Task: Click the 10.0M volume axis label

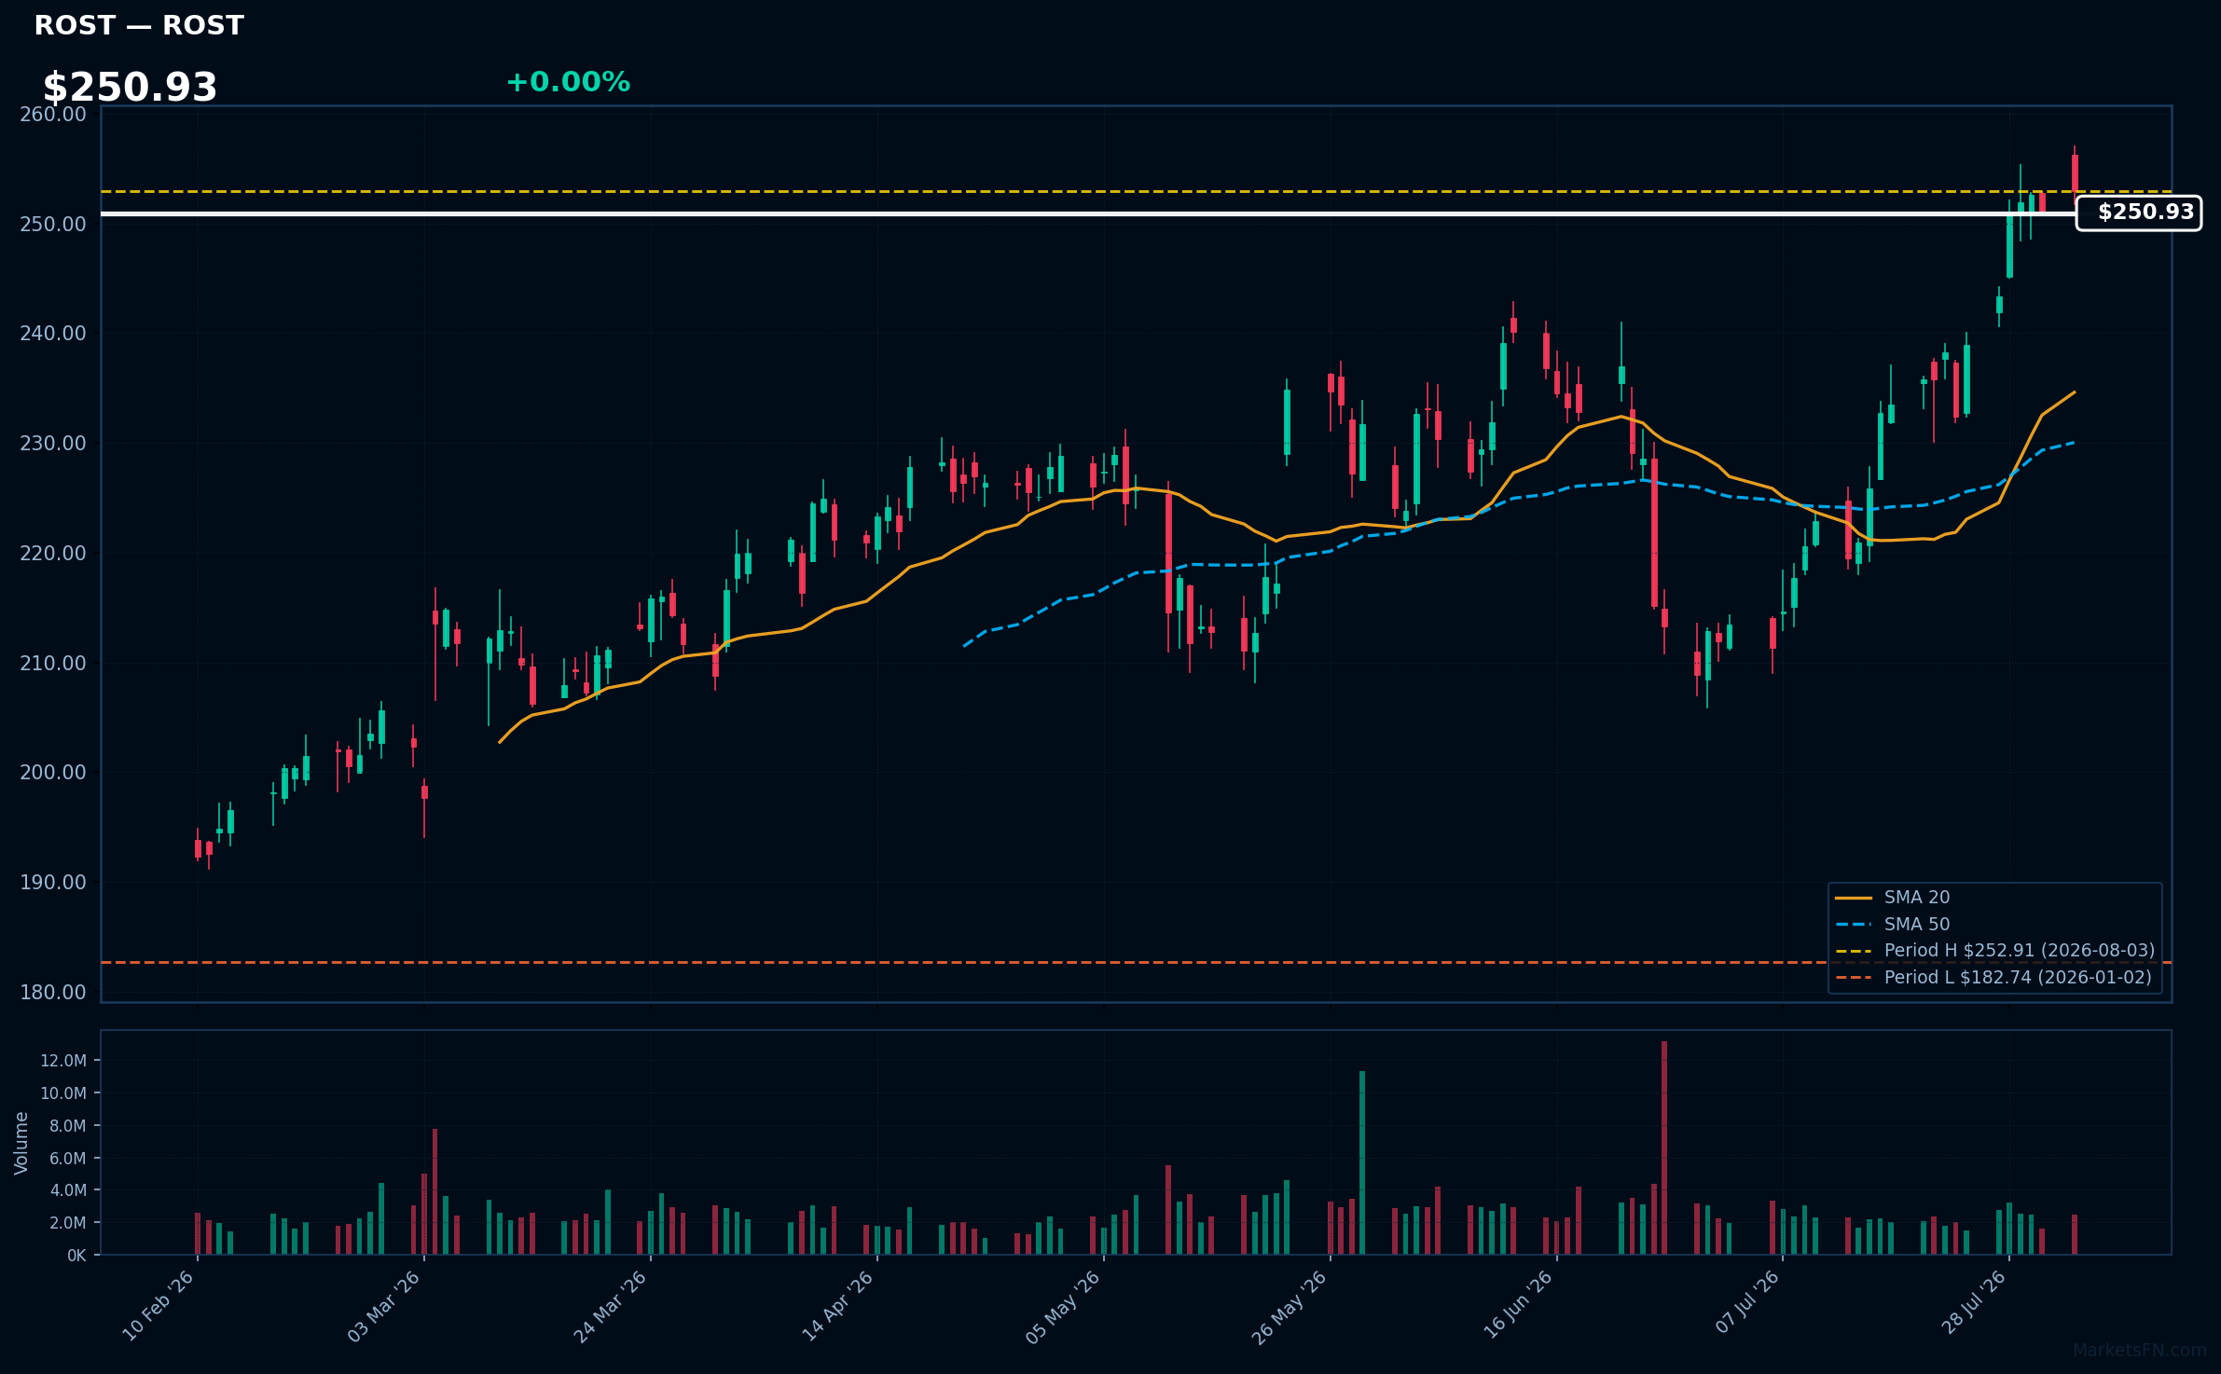Action: pos(63,1093)
